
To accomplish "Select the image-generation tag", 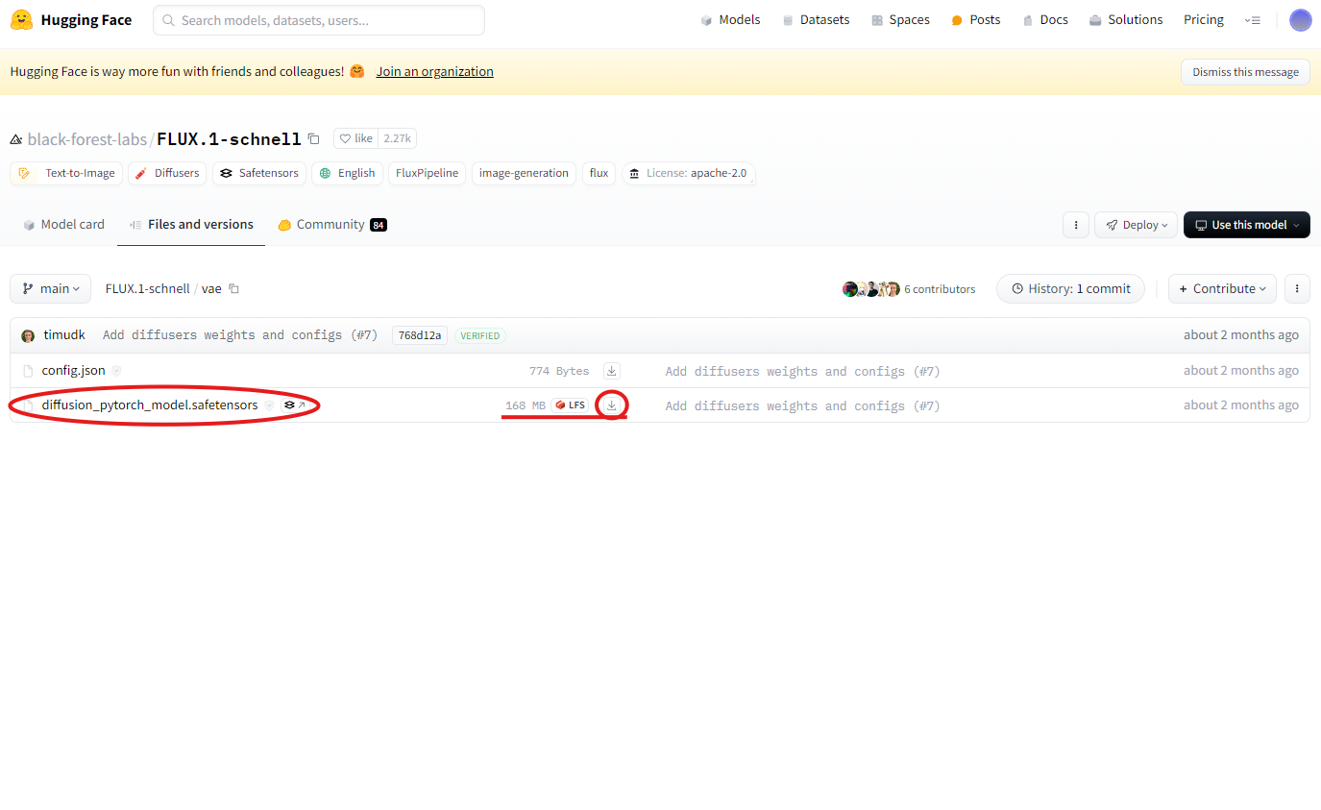I will pyautogui.click(x=524, y=173).
